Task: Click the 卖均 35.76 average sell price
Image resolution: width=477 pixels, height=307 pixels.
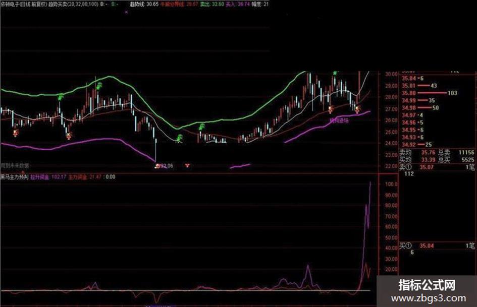Action: (417, 153)
